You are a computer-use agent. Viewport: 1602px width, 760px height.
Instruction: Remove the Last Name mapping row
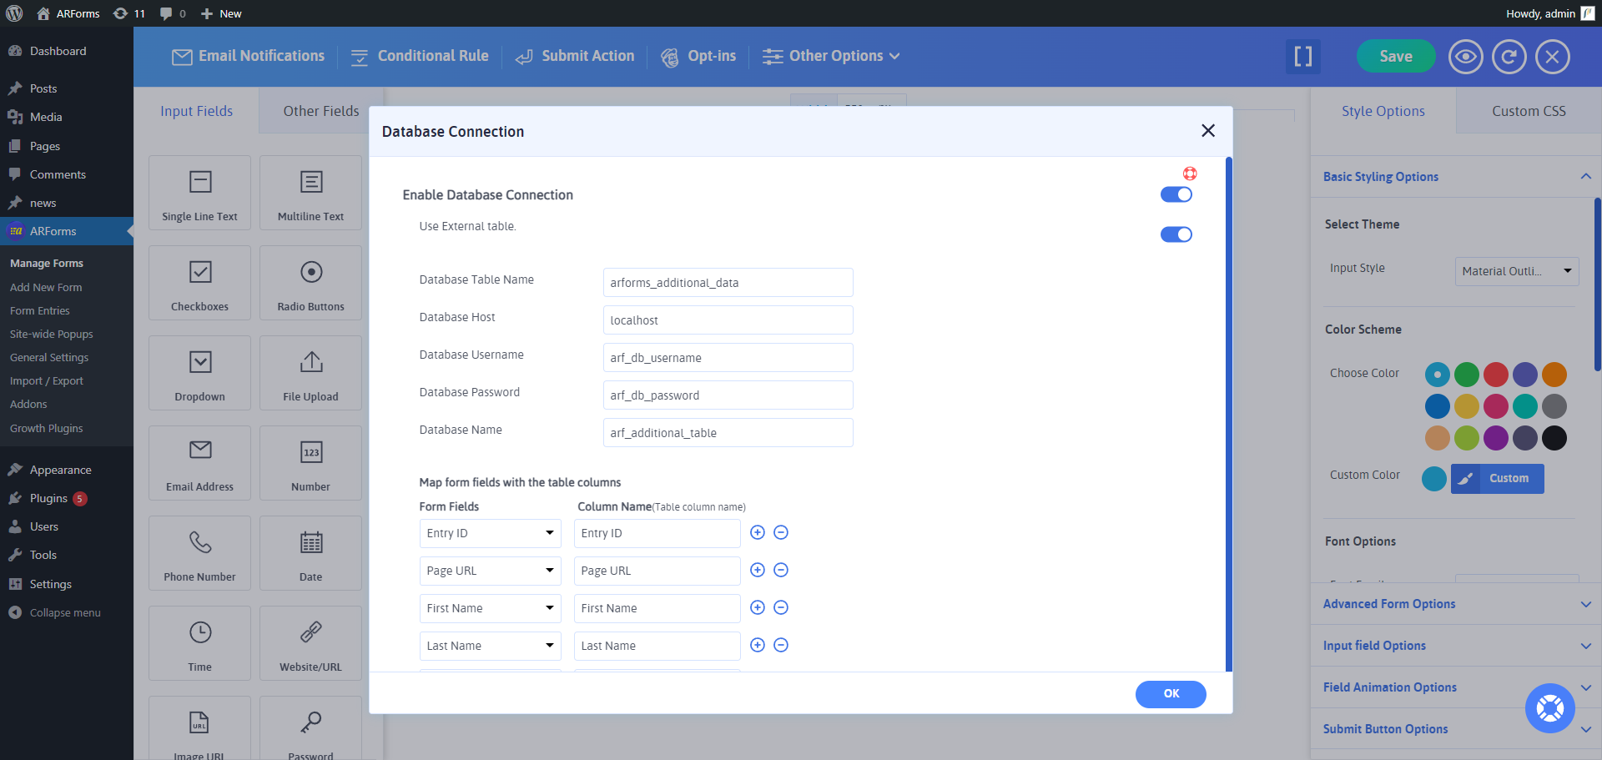[781, 645]
